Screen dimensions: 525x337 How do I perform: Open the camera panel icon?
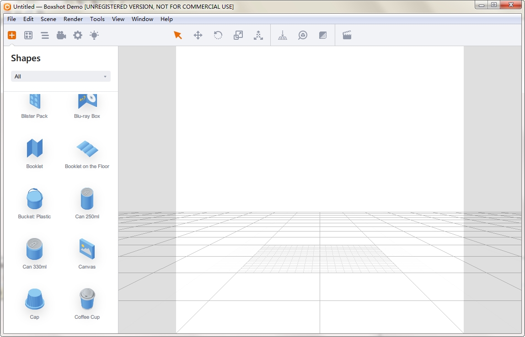point(61,35)
